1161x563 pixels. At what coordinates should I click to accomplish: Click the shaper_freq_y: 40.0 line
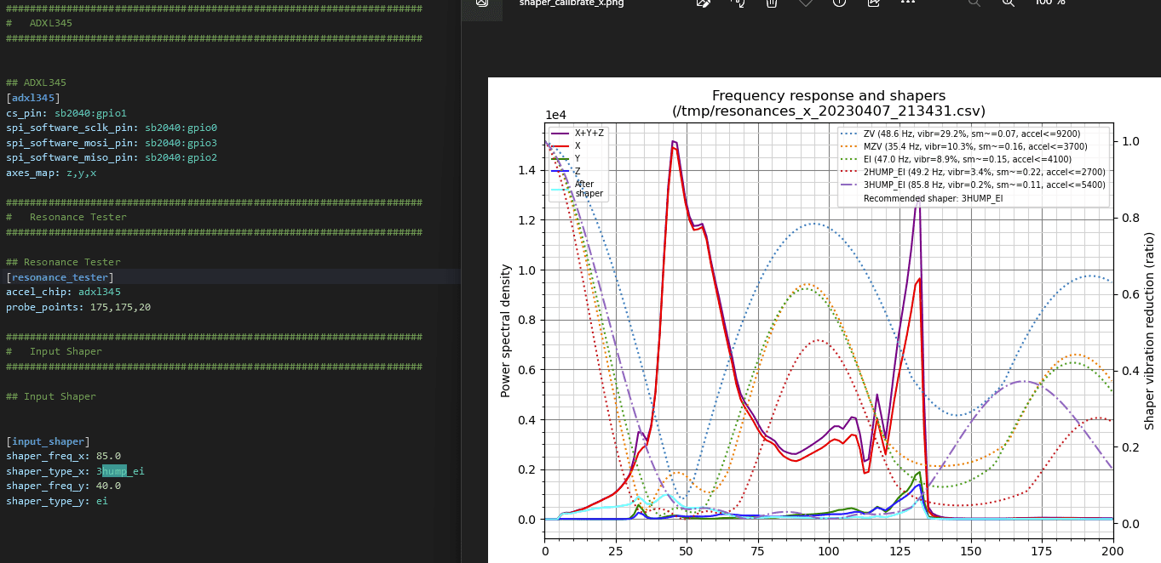[63, 486]
